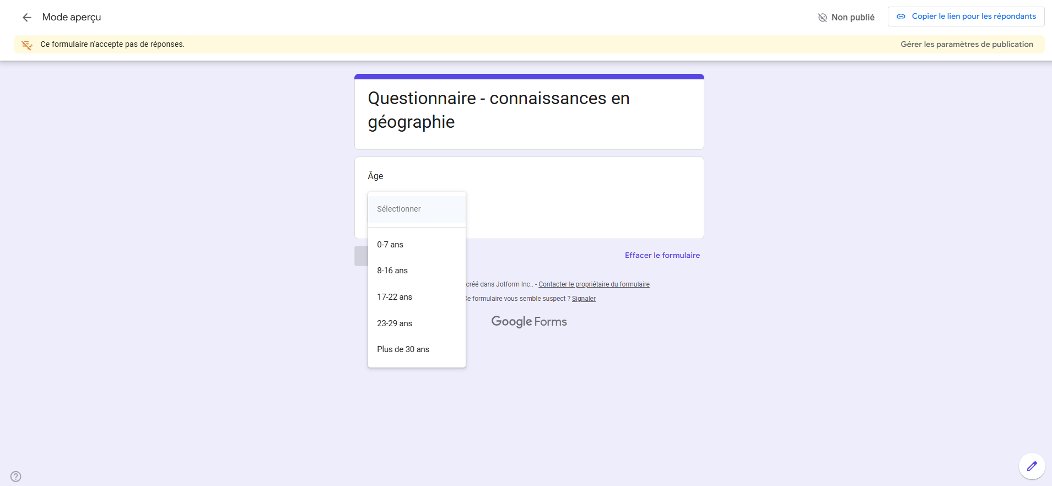1052x486 pixels.
Task: Click the Âge question label
Action: (x=375, y=176)
